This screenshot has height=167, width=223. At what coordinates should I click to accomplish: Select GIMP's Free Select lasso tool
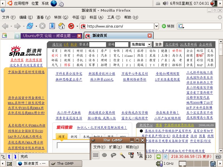(x=113, y=155)
